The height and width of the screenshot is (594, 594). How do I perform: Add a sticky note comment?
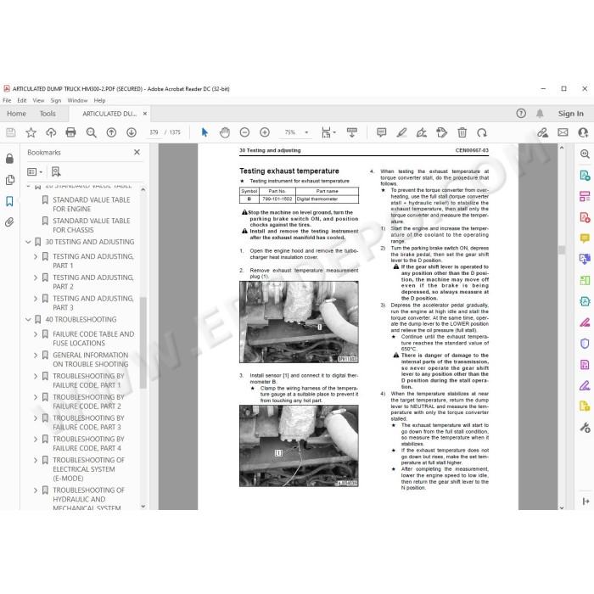point(382,132)
